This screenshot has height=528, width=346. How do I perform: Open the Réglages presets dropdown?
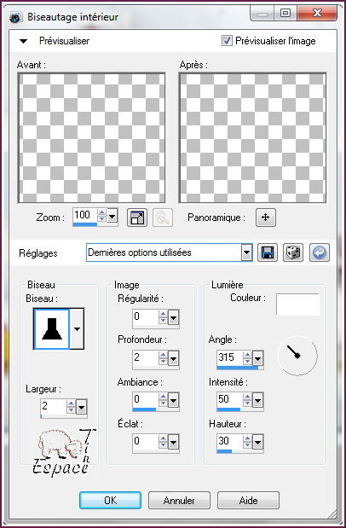pyautogui.click(x=246, y=252)
